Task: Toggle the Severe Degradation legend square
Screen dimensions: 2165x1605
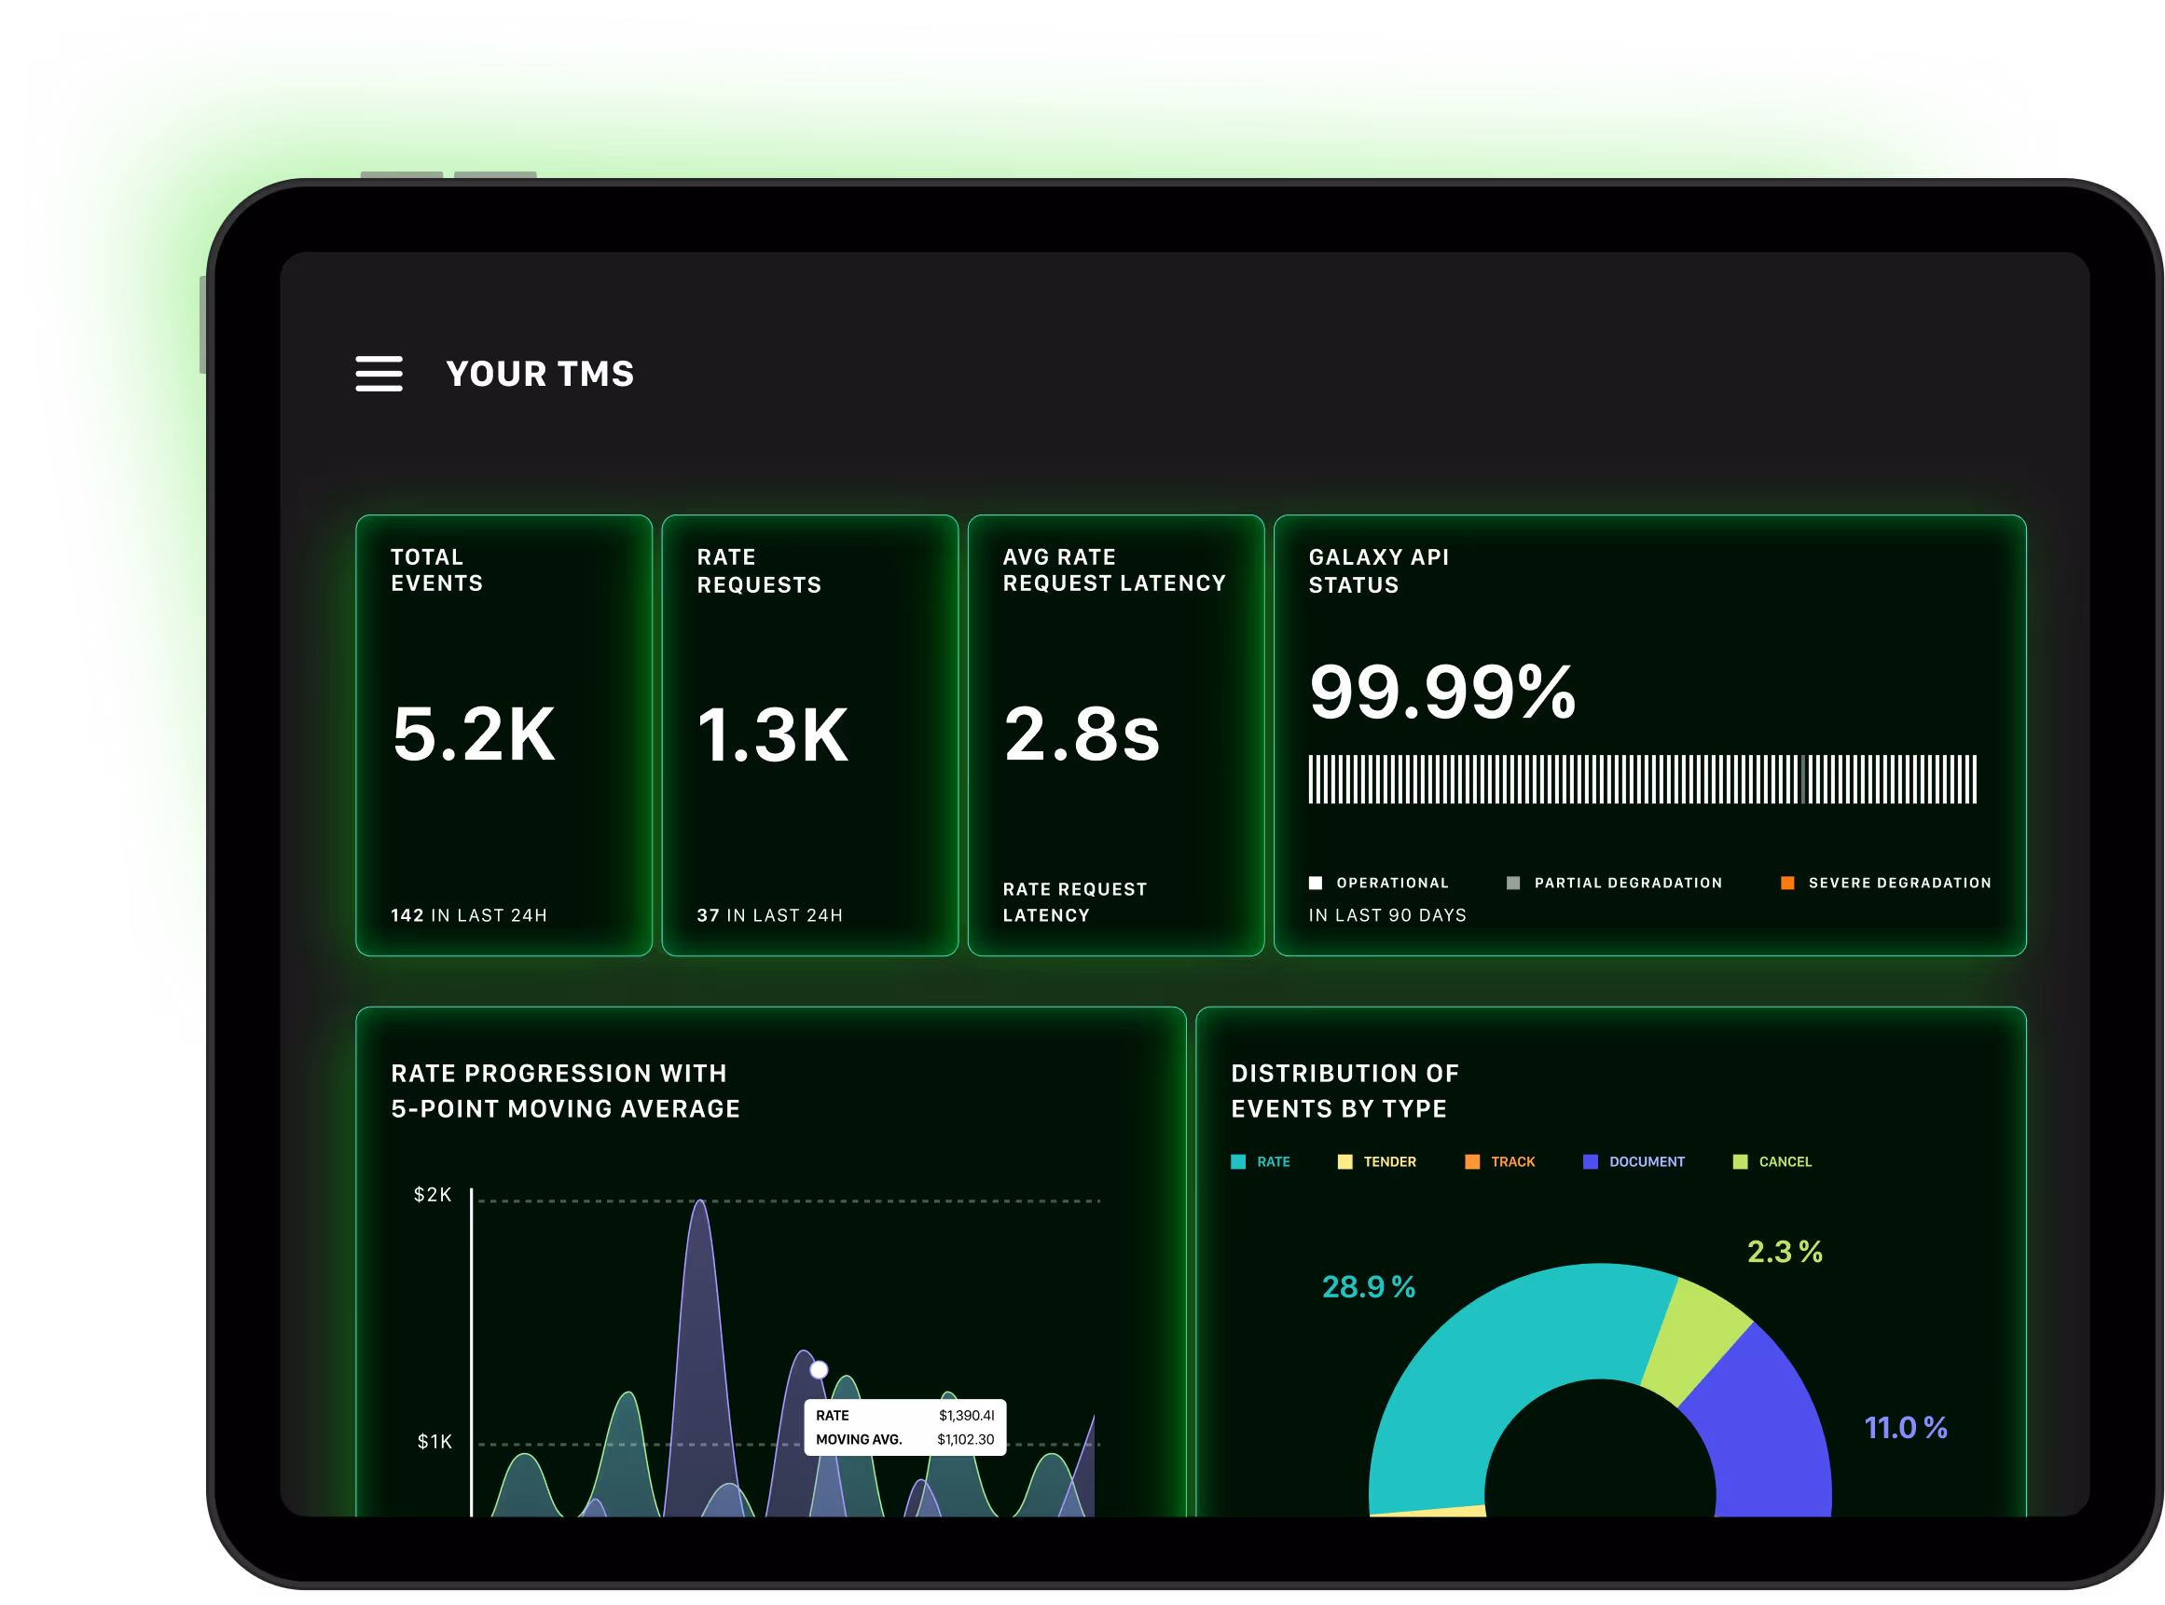Action: click(1787, 884)
